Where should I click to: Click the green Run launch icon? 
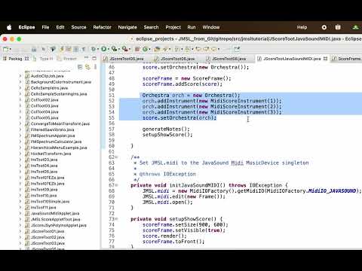tap(103, 49)
